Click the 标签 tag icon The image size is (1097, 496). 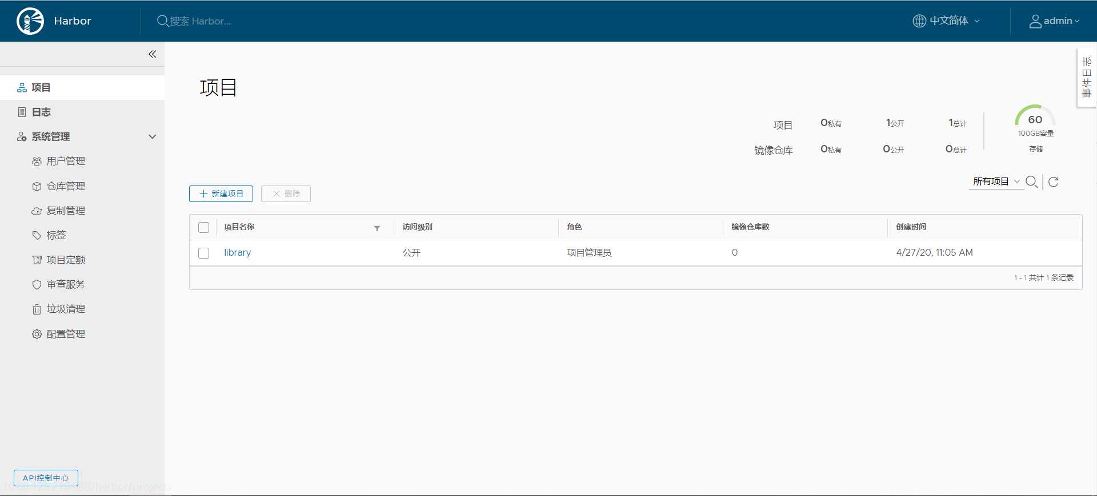[x=37, y=235]
